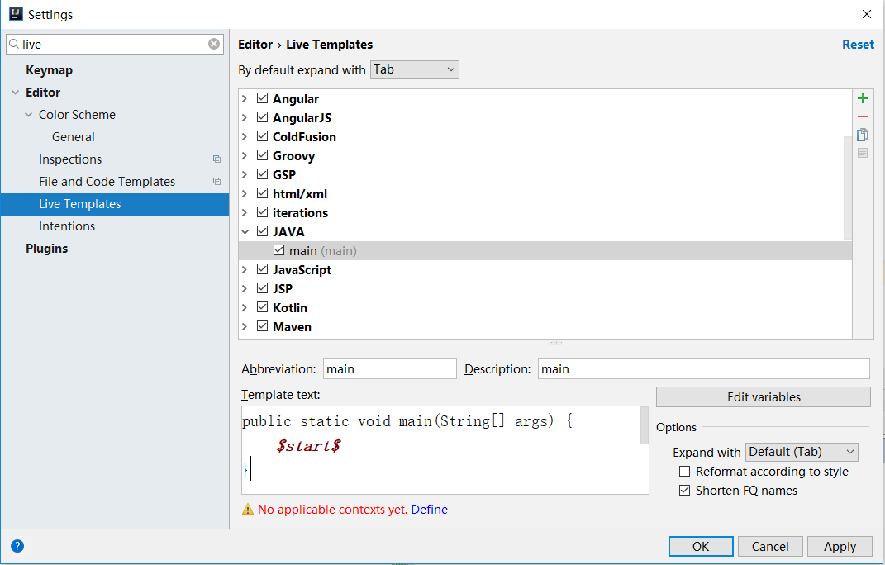Disable Shorten FQ names option

pos(685,491)
